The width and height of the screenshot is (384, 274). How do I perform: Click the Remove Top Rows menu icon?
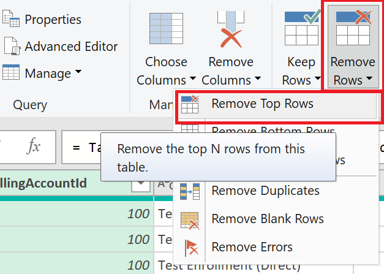tap(190, 105)
